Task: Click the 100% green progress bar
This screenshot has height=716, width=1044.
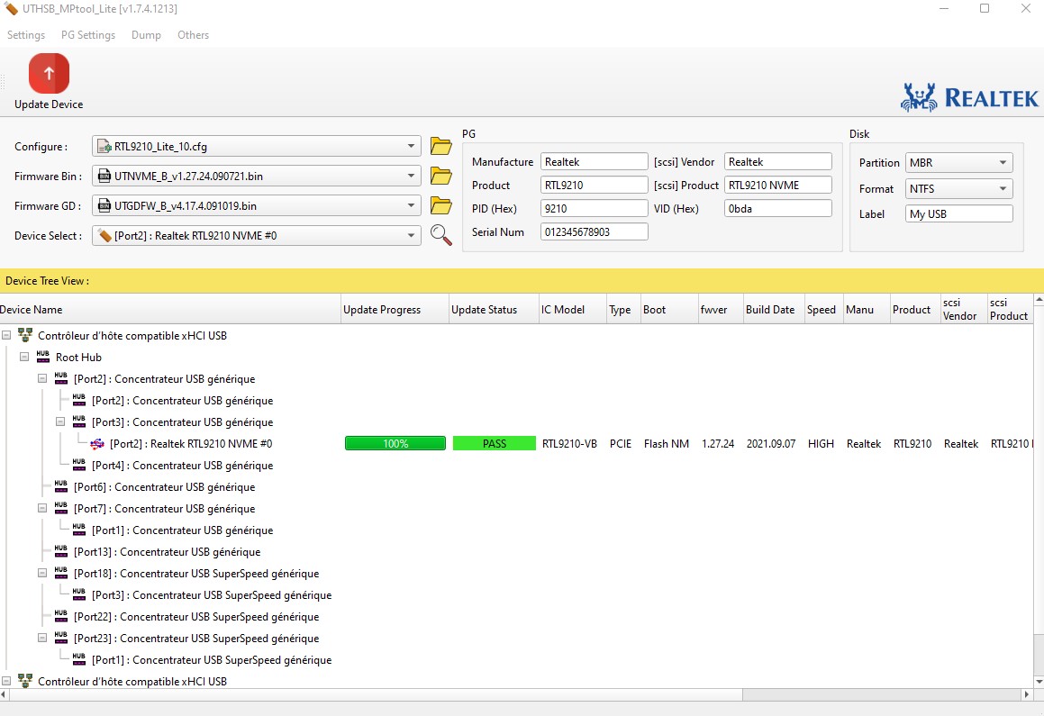Action: (x=395, y=443)
